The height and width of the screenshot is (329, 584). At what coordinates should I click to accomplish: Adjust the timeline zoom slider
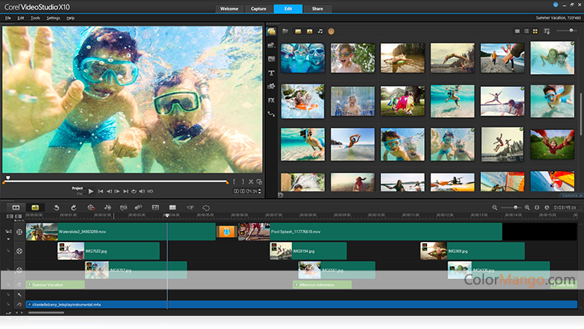coord(511,208)
